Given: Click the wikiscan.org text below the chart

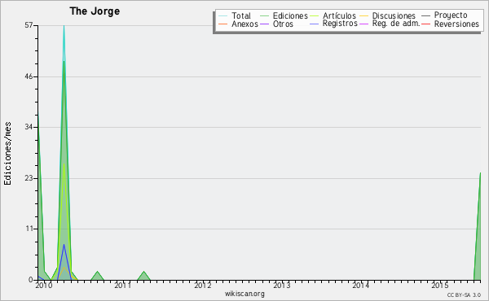Looking at the screenshot, I should (244, 294).
